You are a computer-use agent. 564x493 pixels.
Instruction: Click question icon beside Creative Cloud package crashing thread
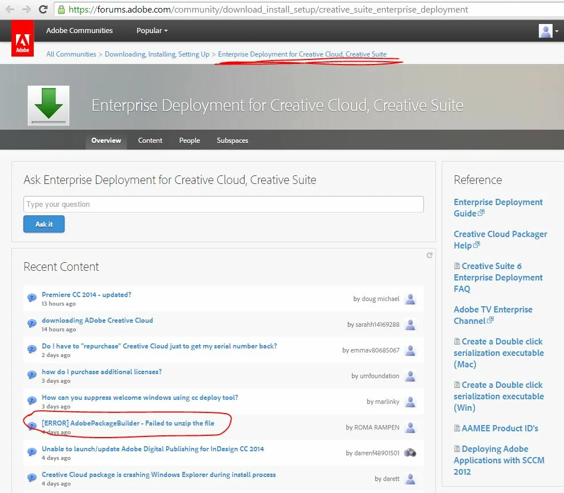32,478
